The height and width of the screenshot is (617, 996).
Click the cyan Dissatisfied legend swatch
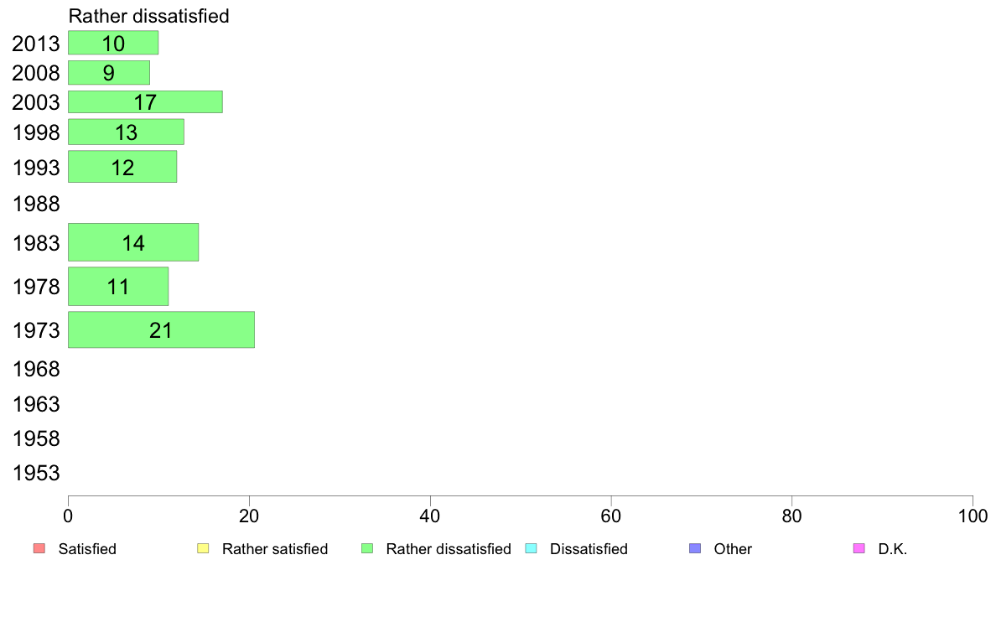click(531, 548)
